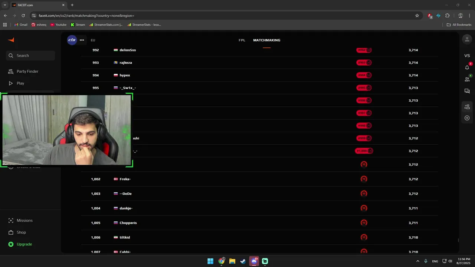Click the VS icon in the right rail

coord(467,56)
